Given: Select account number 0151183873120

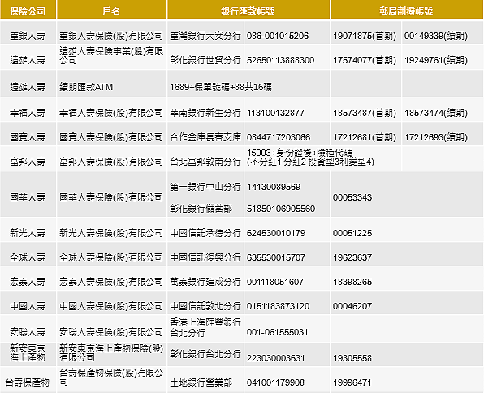Looking at the screenshot, I should point(278,306).
